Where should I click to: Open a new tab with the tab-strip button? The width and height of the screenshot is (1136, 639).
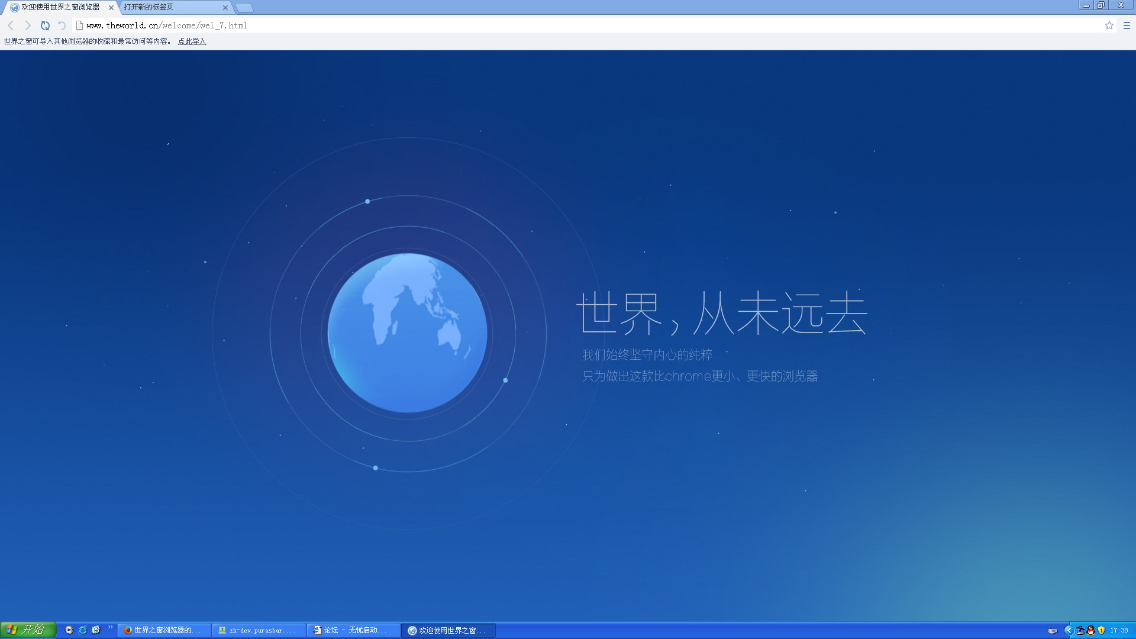[x=244, y=8]
